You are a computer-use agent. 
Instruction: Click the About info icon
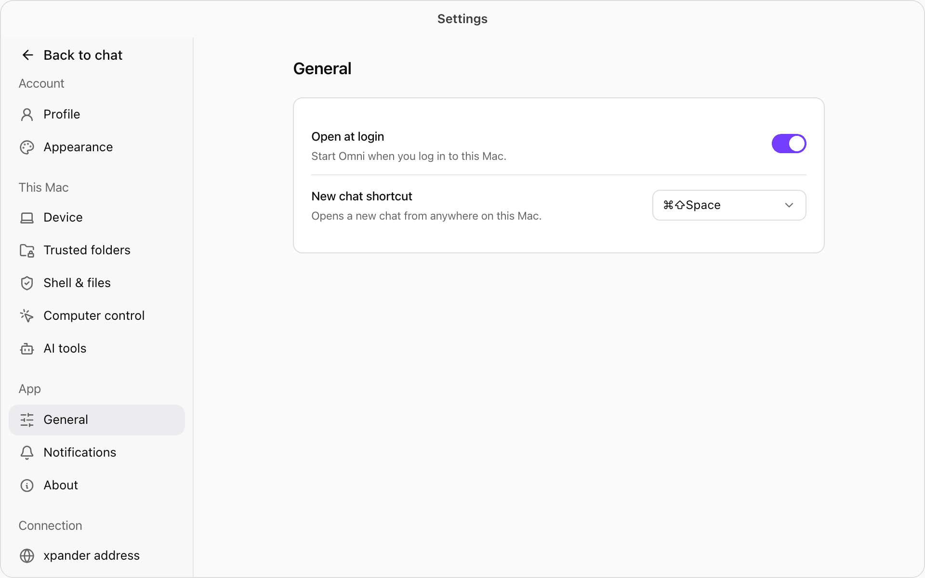[x=27, y=486]
